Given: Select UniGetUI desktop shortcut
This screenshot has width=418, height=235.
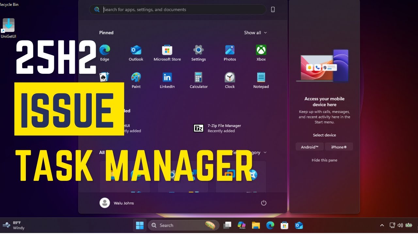Looking at the screenshot, I should [8, 29].
